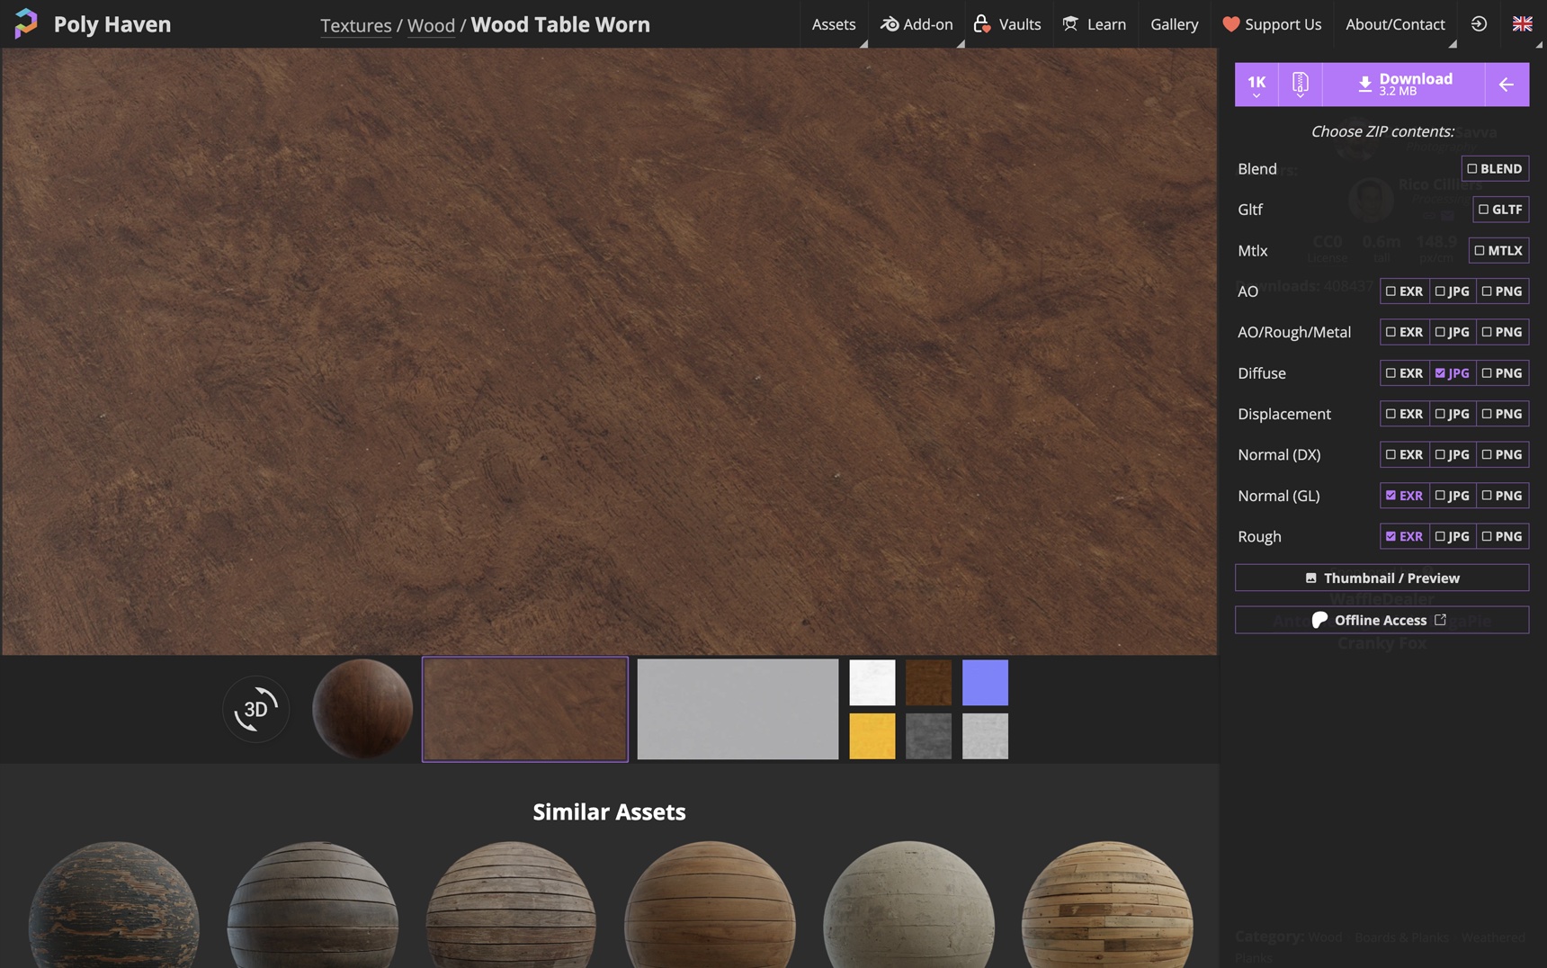Open the Support Us page

1272,24
